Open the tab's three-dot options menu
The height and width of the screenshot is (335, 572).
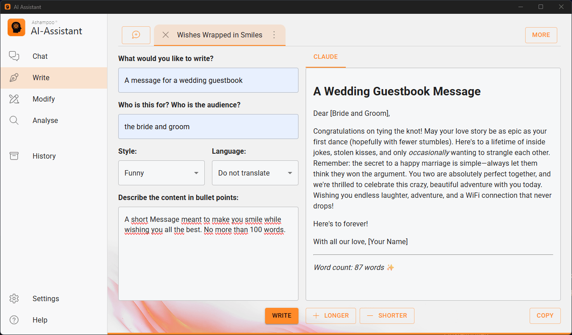pos(274,35)
